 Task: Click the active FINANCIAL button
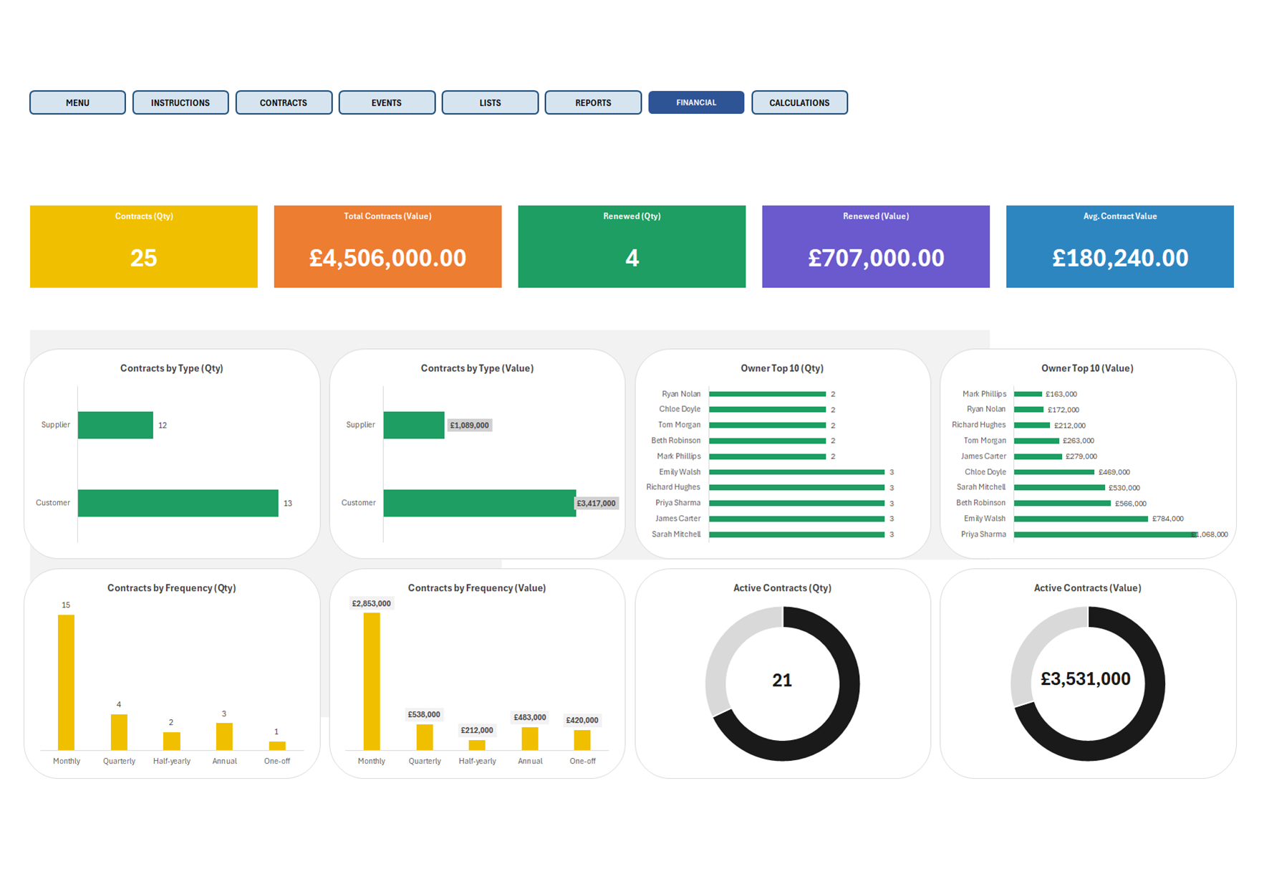point(696,102)
